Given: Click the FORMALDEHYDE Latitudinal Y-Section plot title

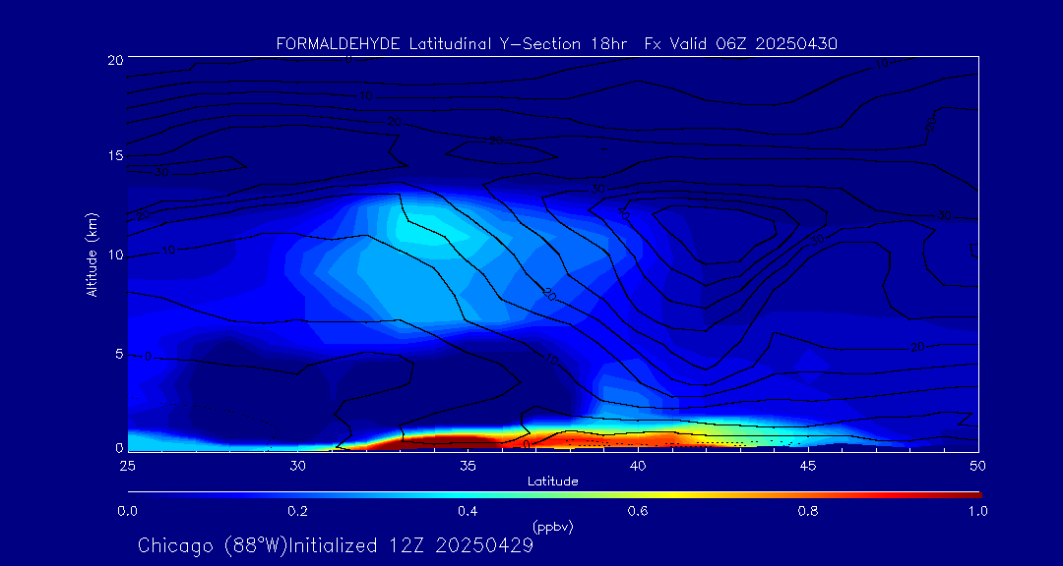Looking at the screenshot, I should pos(556,44).
